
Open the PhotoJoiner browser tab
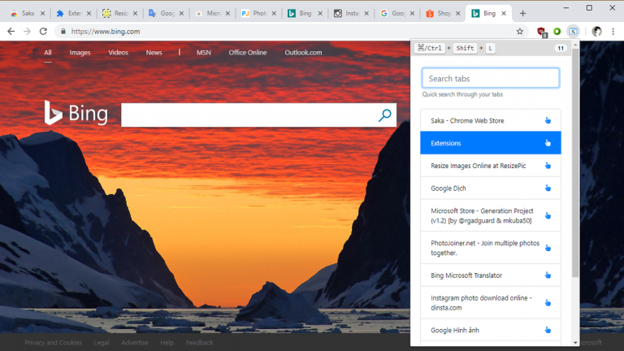point(259,13)
